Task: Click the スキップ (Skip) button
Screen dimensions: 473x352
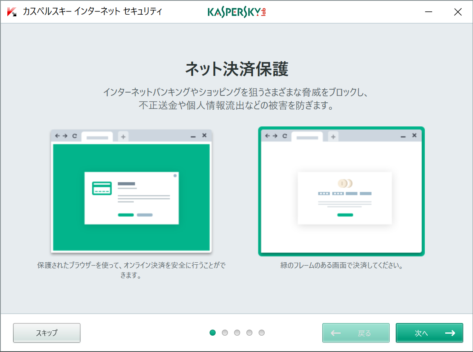Action: click(x=47, y=333)
